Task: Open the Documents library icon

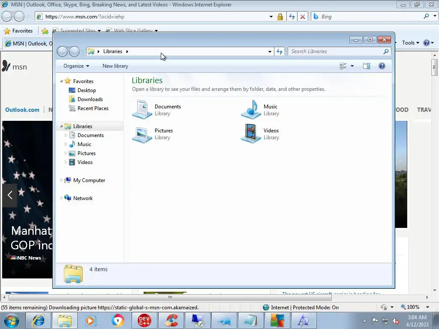Action: click(142, 109)
